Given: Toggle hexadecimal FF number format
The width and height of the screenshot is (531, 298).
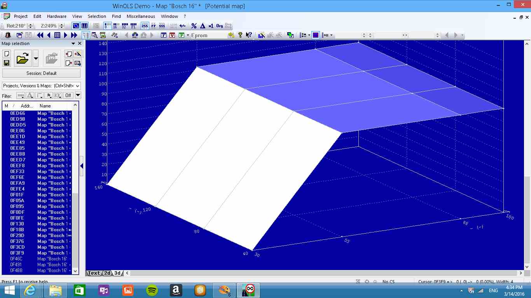Looking at the screenshot, I should coord(153,26).
